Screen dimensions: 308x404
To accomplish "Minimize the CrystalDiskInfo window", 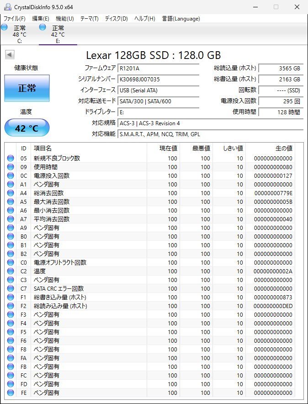I will point(255,7).
